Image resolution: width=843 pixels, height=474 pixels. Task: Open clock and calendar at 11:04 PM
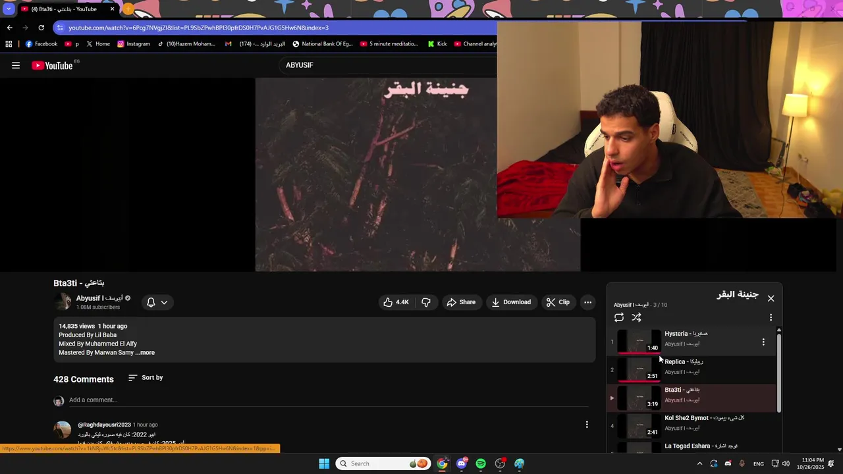(x=809, y=463)
